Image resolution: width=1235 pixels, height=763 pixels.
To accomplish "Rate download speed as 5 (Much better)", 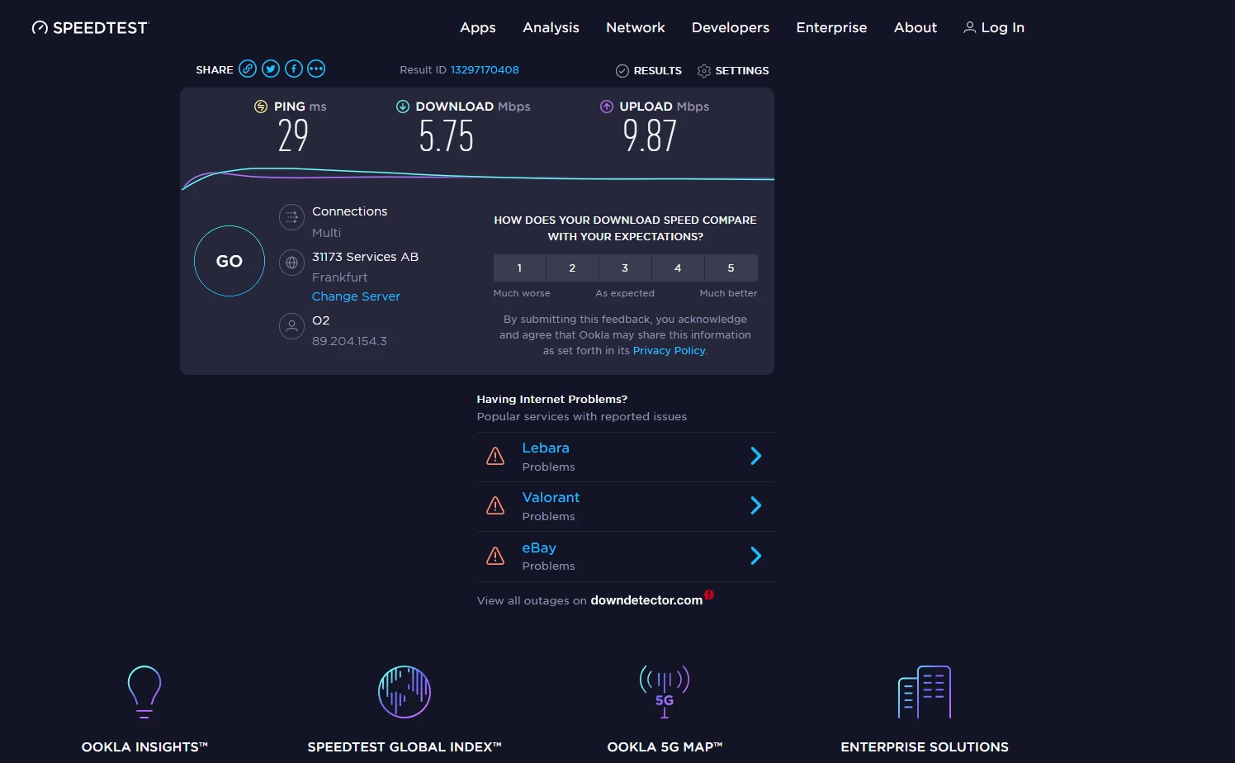I will 731,268.
